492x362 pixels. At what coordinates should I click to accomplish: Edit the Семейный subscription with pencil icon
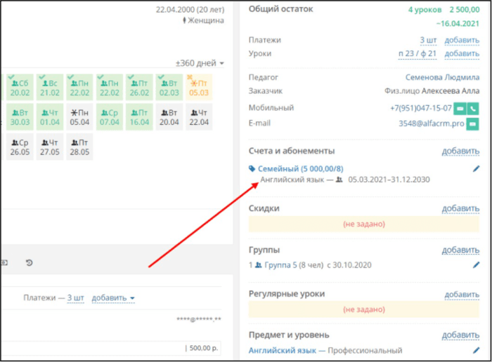476,169
